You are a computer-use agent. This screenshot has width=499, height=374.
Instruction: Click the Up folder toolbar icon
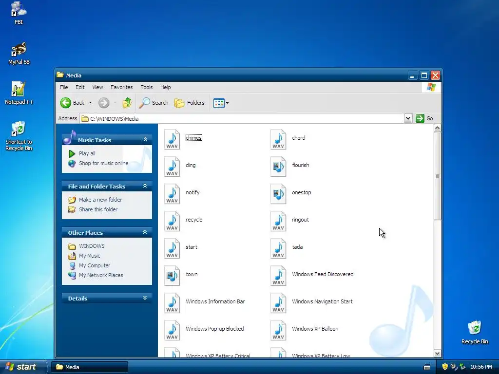pos(127,103)
